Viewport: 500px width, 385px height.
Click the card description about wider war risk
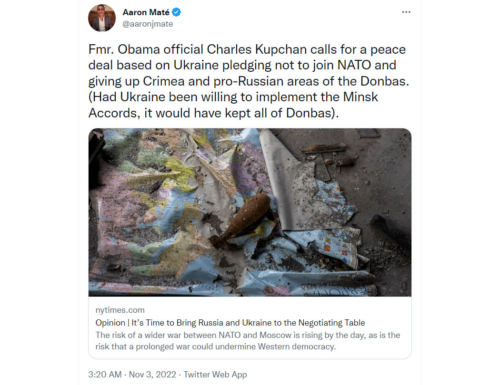point(248,341)
